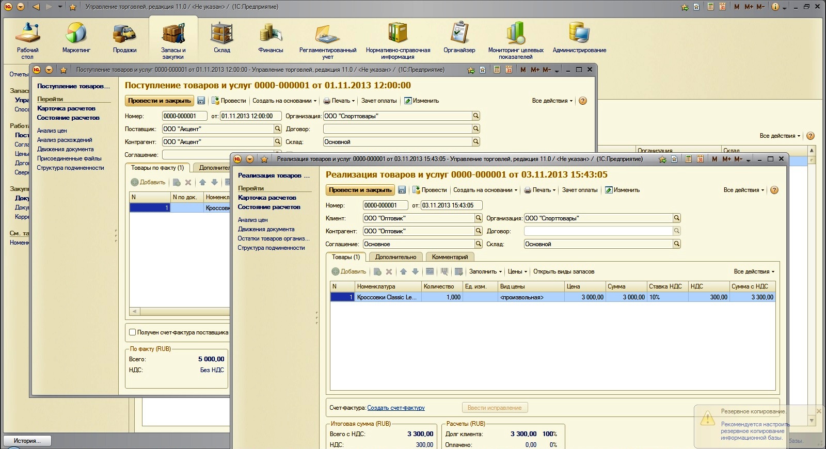Open the Склад section
826x449 pixels.
222,38
